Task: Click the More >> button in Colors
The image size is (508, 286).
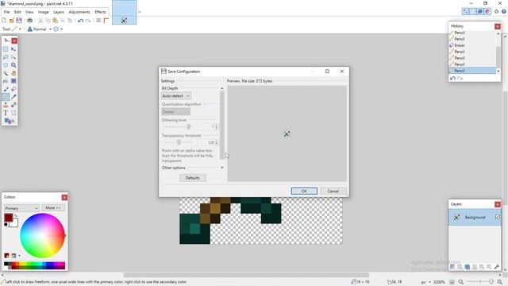Action: (53, 208)
